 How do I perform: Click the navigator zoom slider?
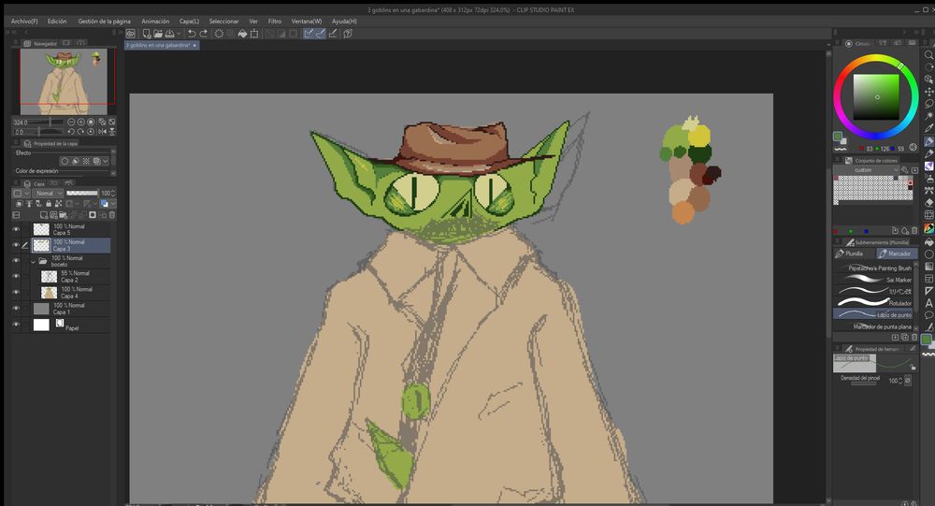click(47, 122)
